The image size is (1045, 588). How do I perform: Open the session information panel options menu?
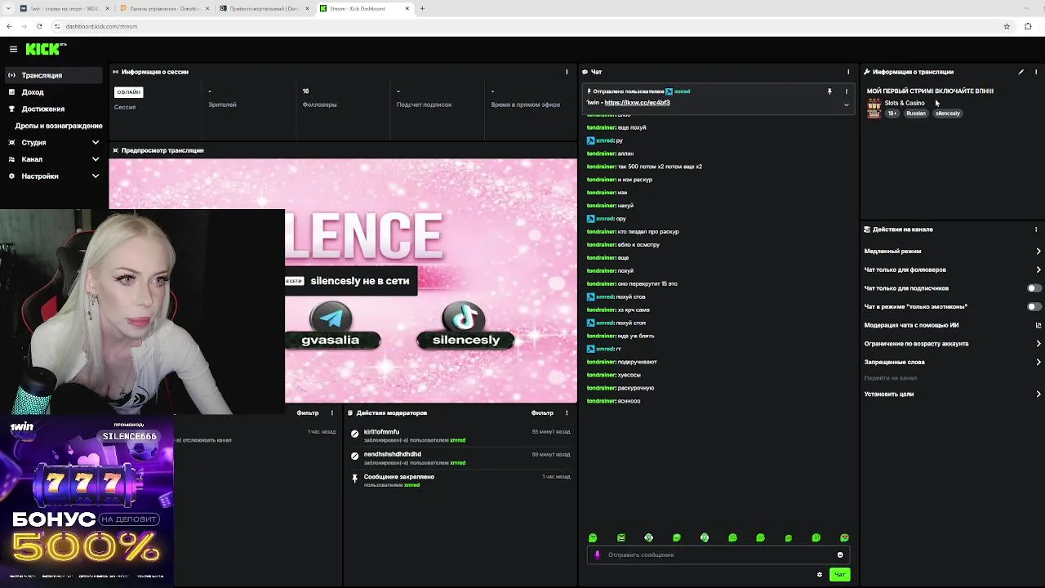567,72
